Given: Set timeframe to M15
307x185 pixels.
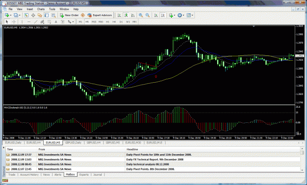Looking at the screenshot, I should [94, 22].
